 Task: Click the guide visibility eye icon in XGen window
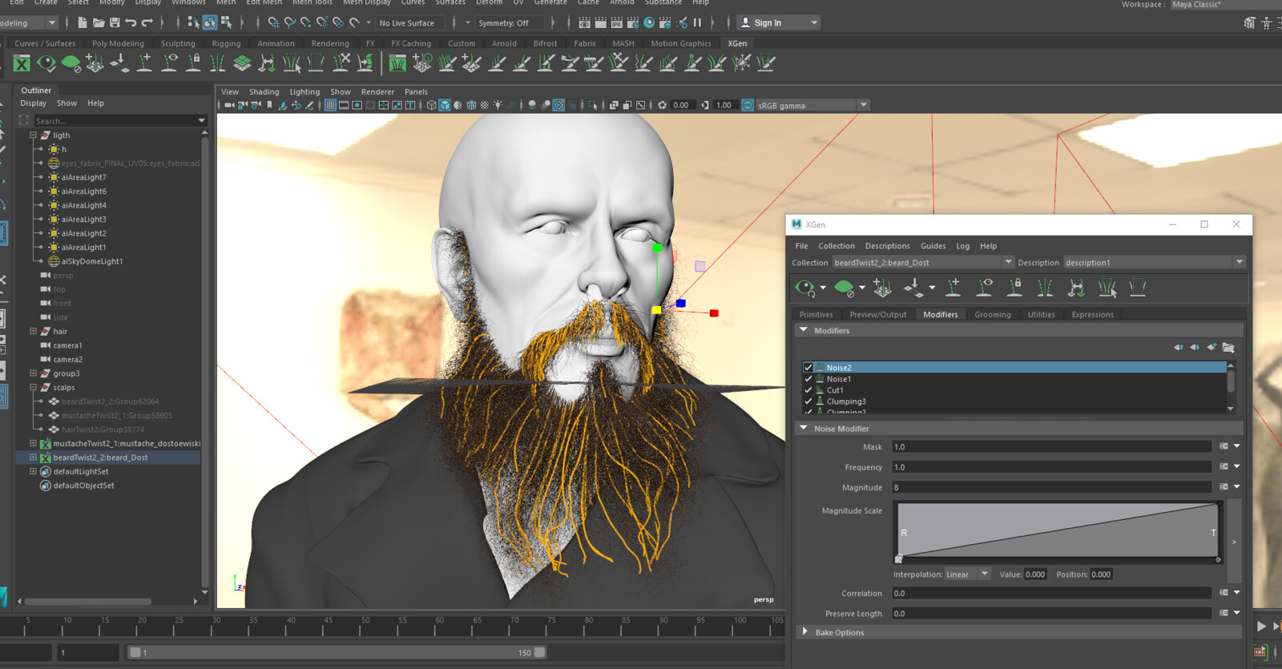pyautogui.click(x=985, y=287)
